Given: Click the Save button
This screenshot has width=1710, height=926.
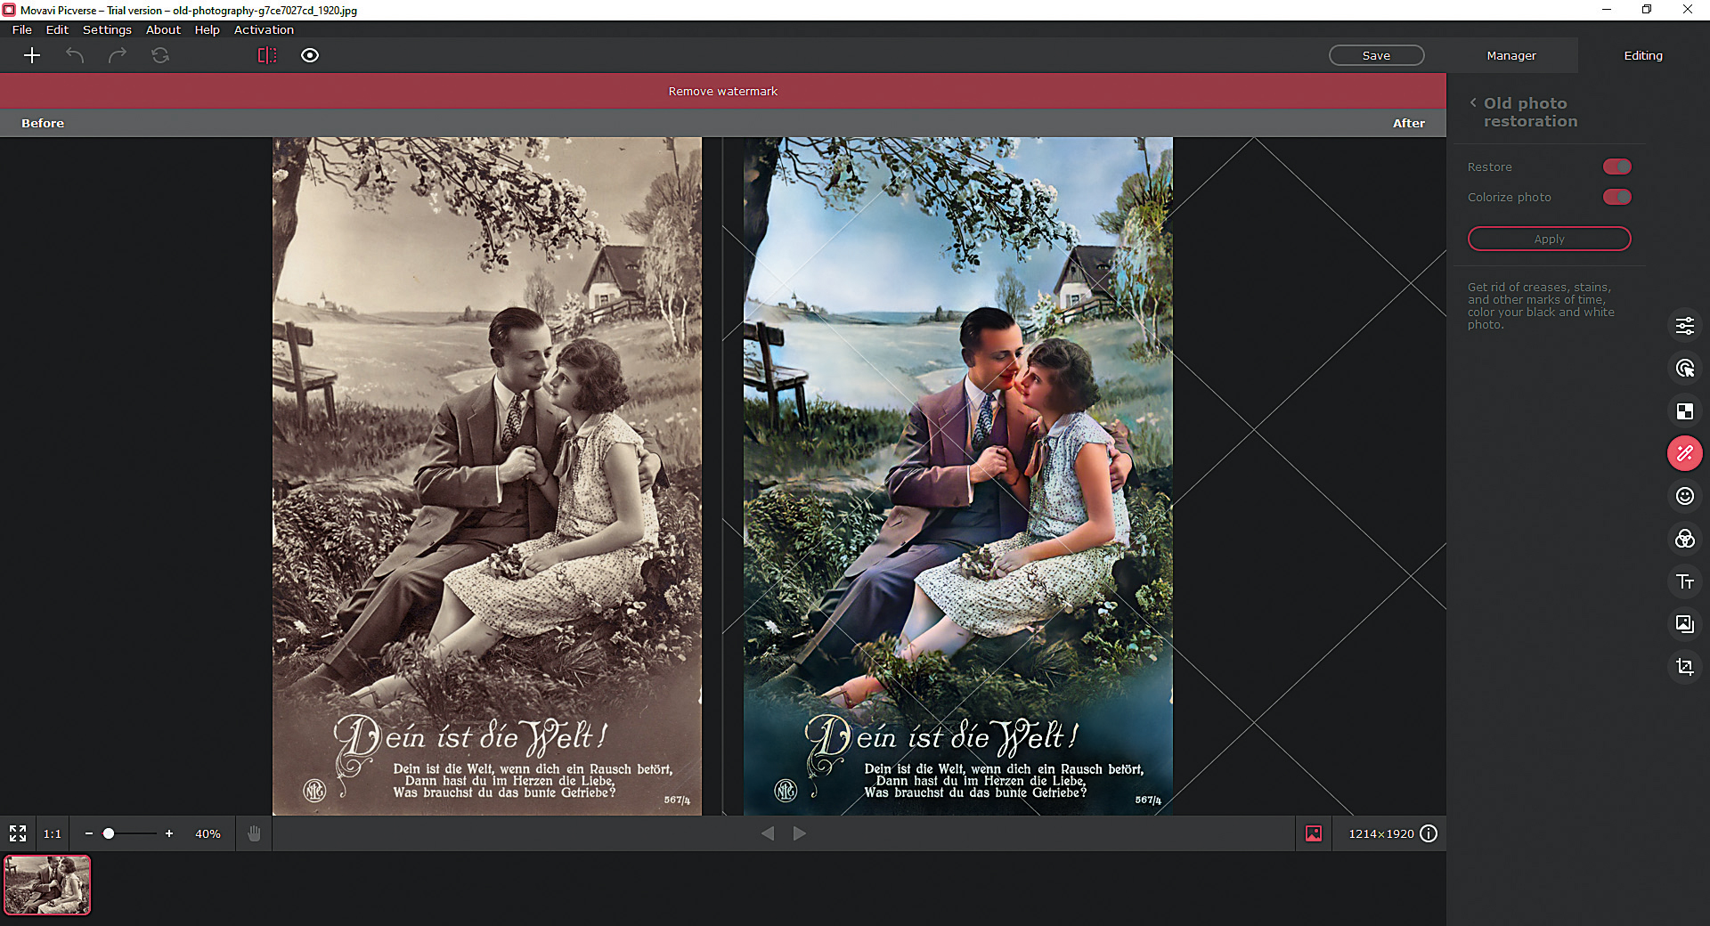Looking at the screenshot, I should point(1376,55).
